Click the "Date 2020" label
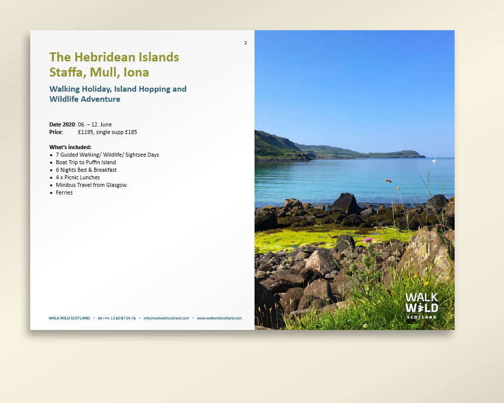504x403 pixels. pos(61,124)
